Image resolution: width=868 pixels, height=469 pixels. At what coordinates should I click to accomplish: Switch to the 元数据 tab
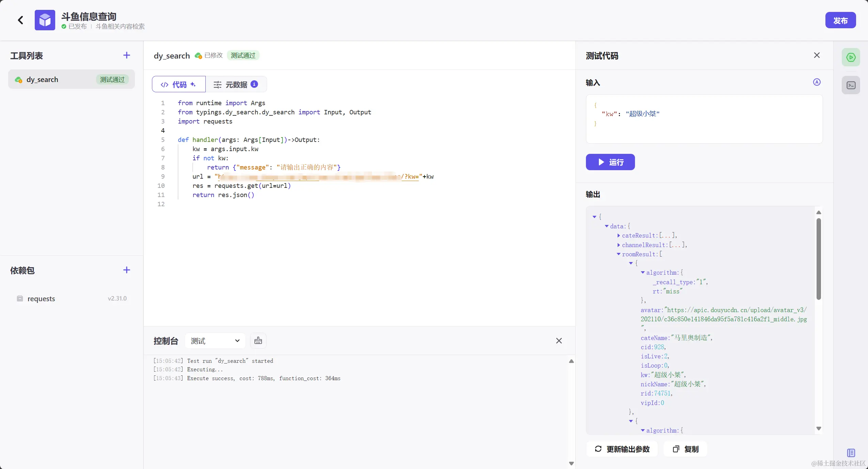(236, 84)
